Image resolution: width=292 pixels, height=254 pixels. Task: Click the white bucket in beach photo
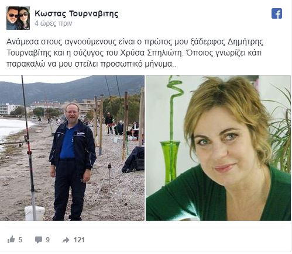click(x=35, y=213)
